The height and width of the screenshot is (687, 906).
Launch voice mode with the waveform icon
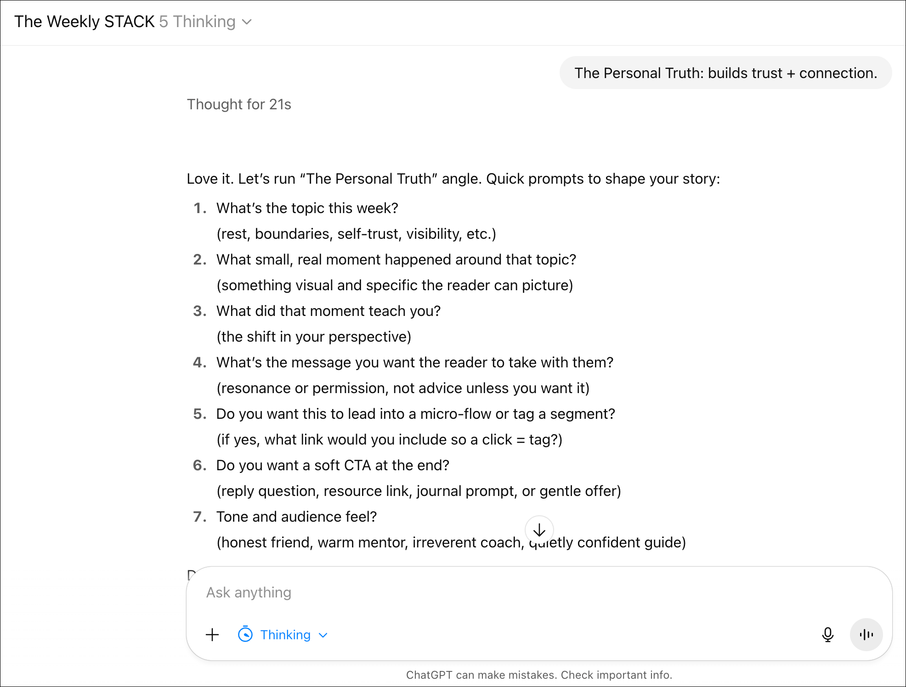(x=866, y=635)
